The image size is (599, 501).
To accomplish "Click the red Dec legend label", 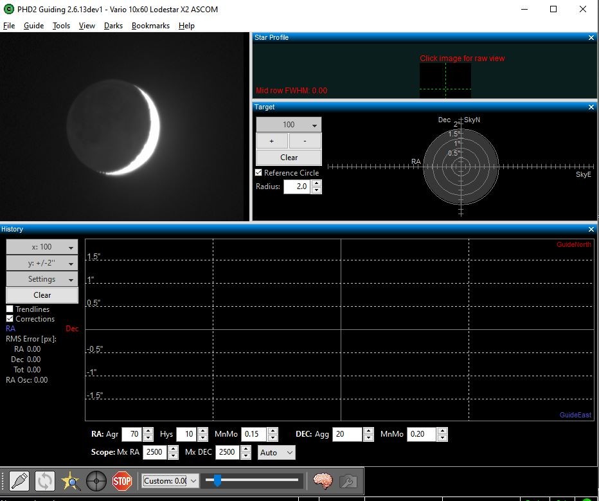I will (72, 329).
